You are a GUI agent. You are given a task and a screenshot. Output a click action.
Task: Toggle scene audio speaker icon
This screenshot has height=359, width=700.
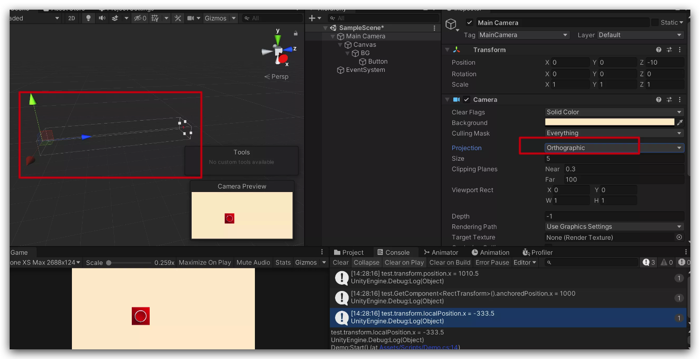point(102,18)
